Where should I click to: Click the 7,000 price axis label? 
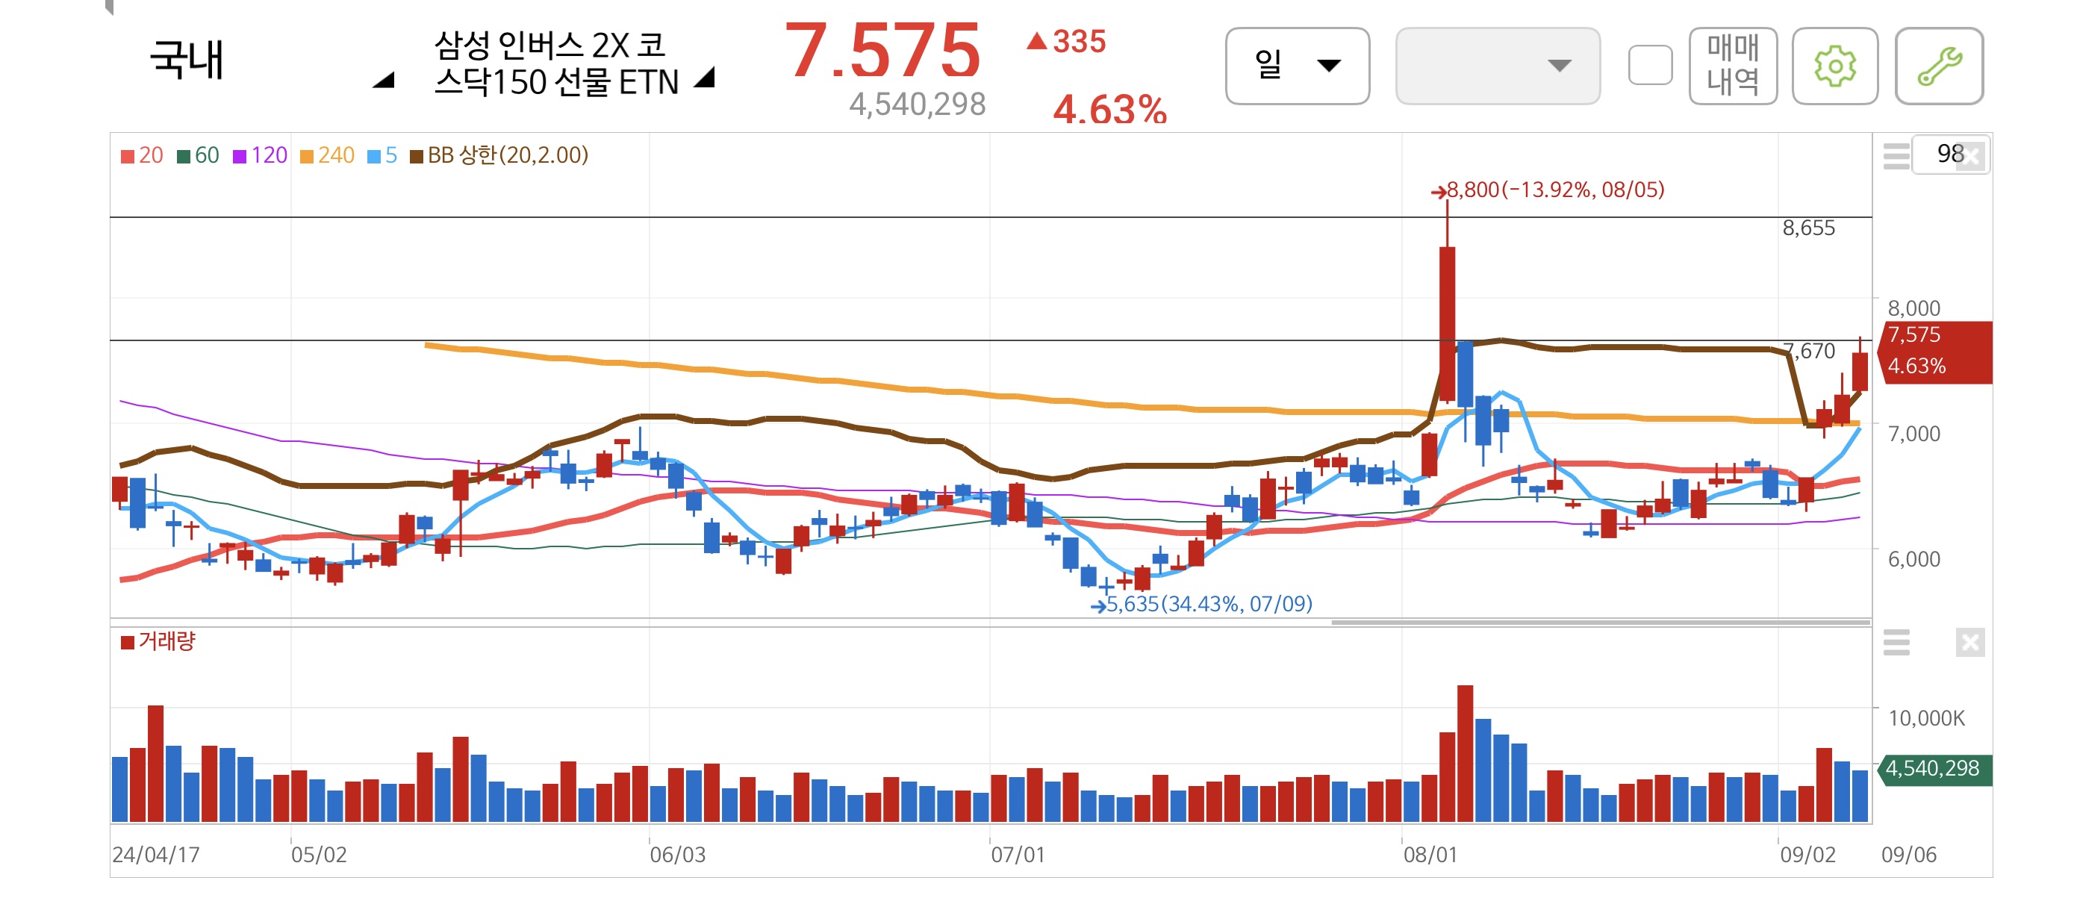click(1913, 434)
